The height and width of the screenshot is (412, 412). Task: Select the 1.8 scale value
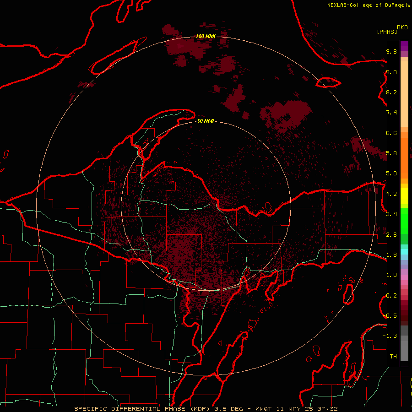click(391, 255)
